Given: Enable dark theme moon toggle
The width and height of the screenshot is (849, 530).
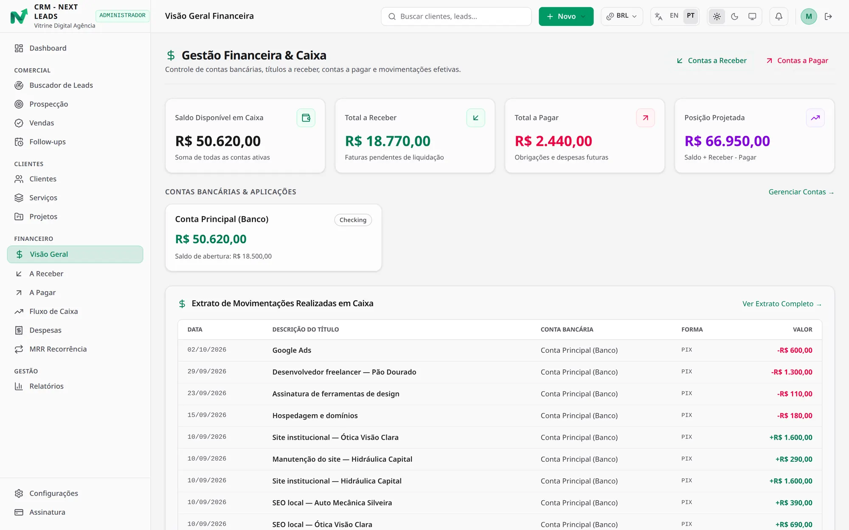Looking at the screenshot, I should pos(734,17).
